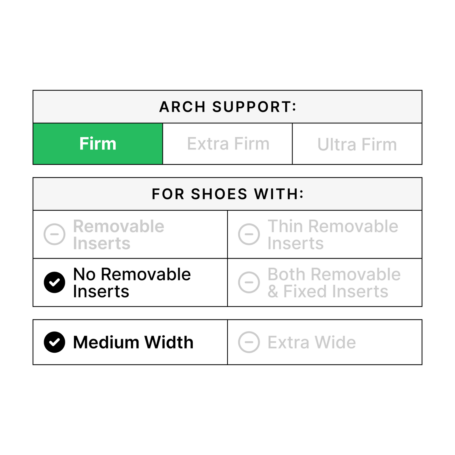The height and width of the screenshot is (455, 455).
Task: Click the word WITH in the second header
Action: [279, 194]
